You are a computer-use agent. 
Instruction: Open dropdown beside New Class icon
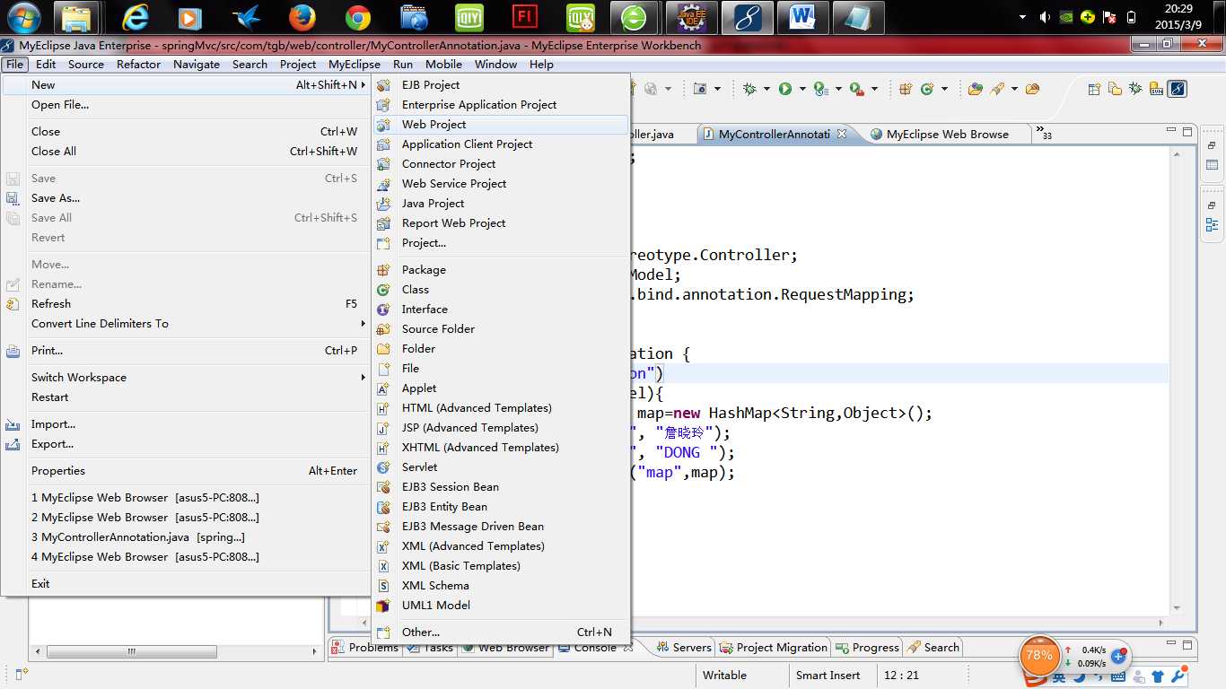click(944, 89)
